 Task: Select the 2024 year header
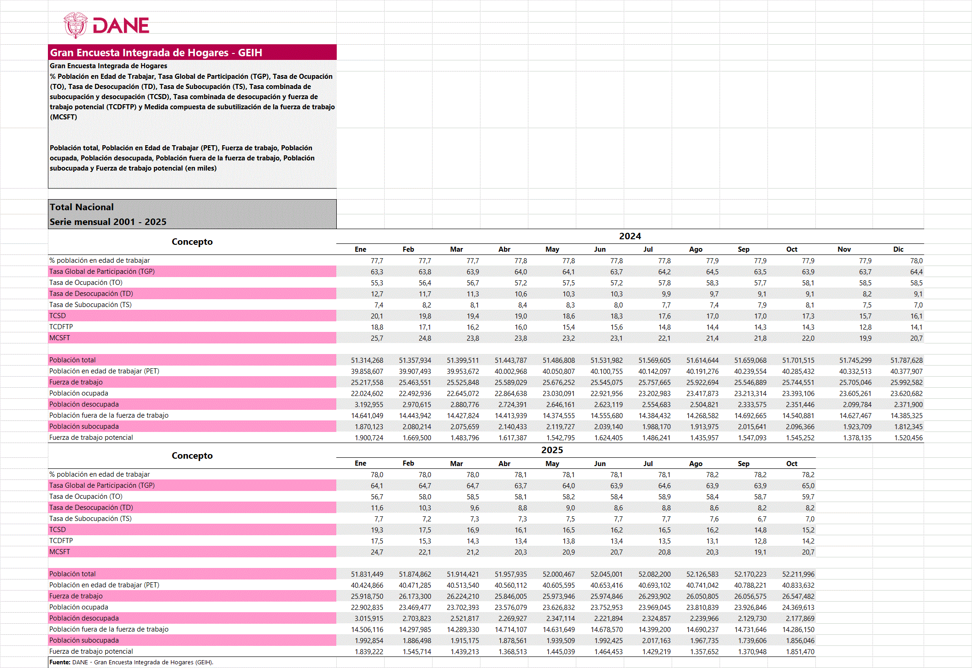(630, 236)
